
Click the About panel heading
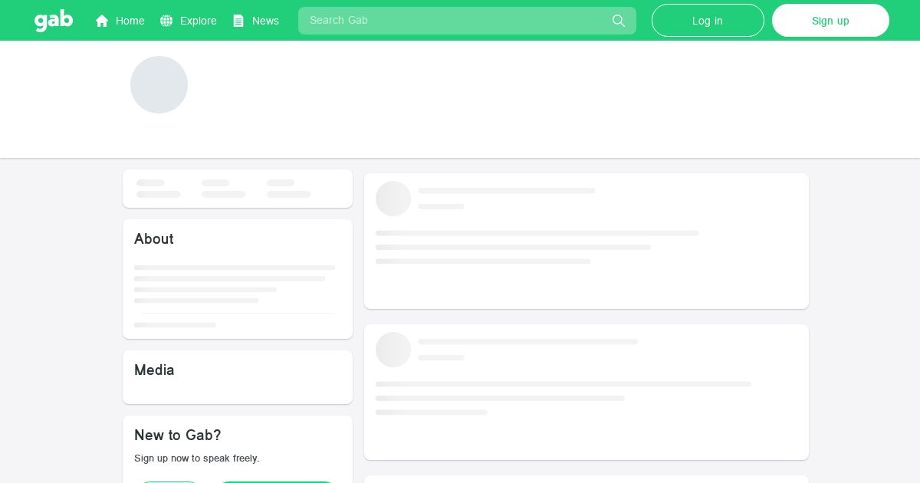[154, 239]
